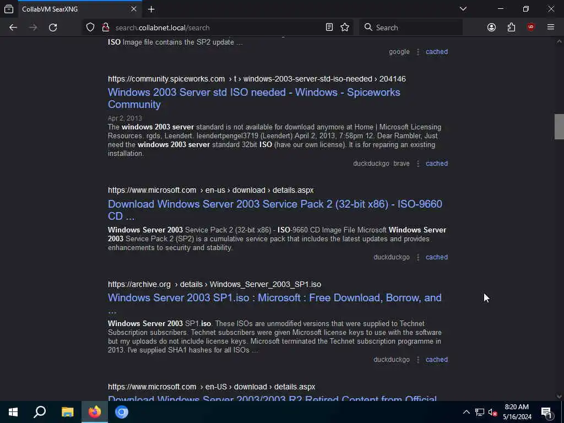Expand options dots for Spiceworks result
564x423 pixels.
pyautogui.click(x=418, y=164)
